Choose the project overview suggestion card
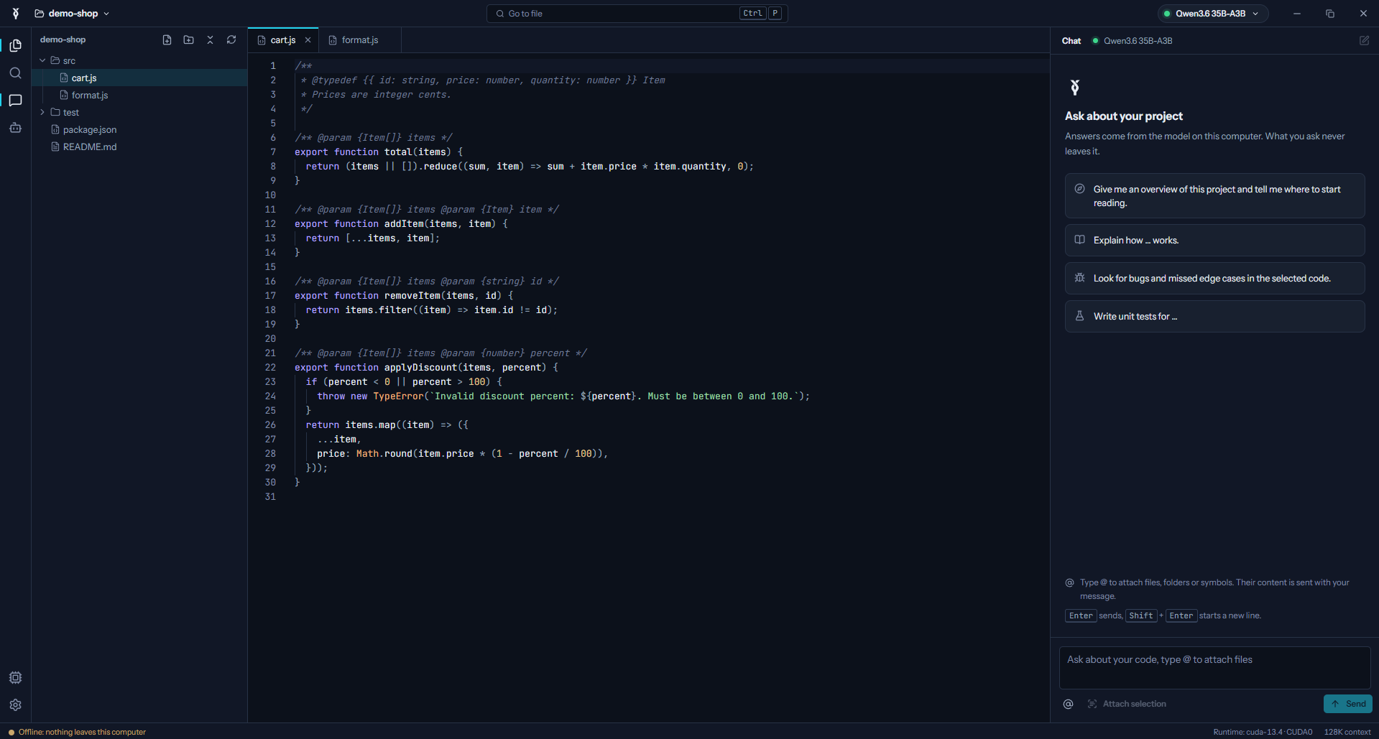The height and width of the screenshot is (739, 1379). 1214,195
